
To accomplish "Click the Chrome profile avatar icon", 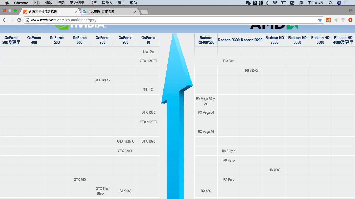I will (x=350, y=11).
